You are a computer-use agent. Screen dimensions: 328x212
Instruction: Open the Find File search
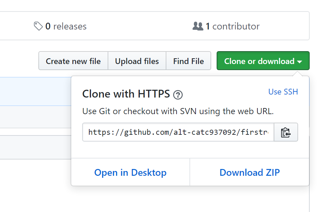pos(188,61)
